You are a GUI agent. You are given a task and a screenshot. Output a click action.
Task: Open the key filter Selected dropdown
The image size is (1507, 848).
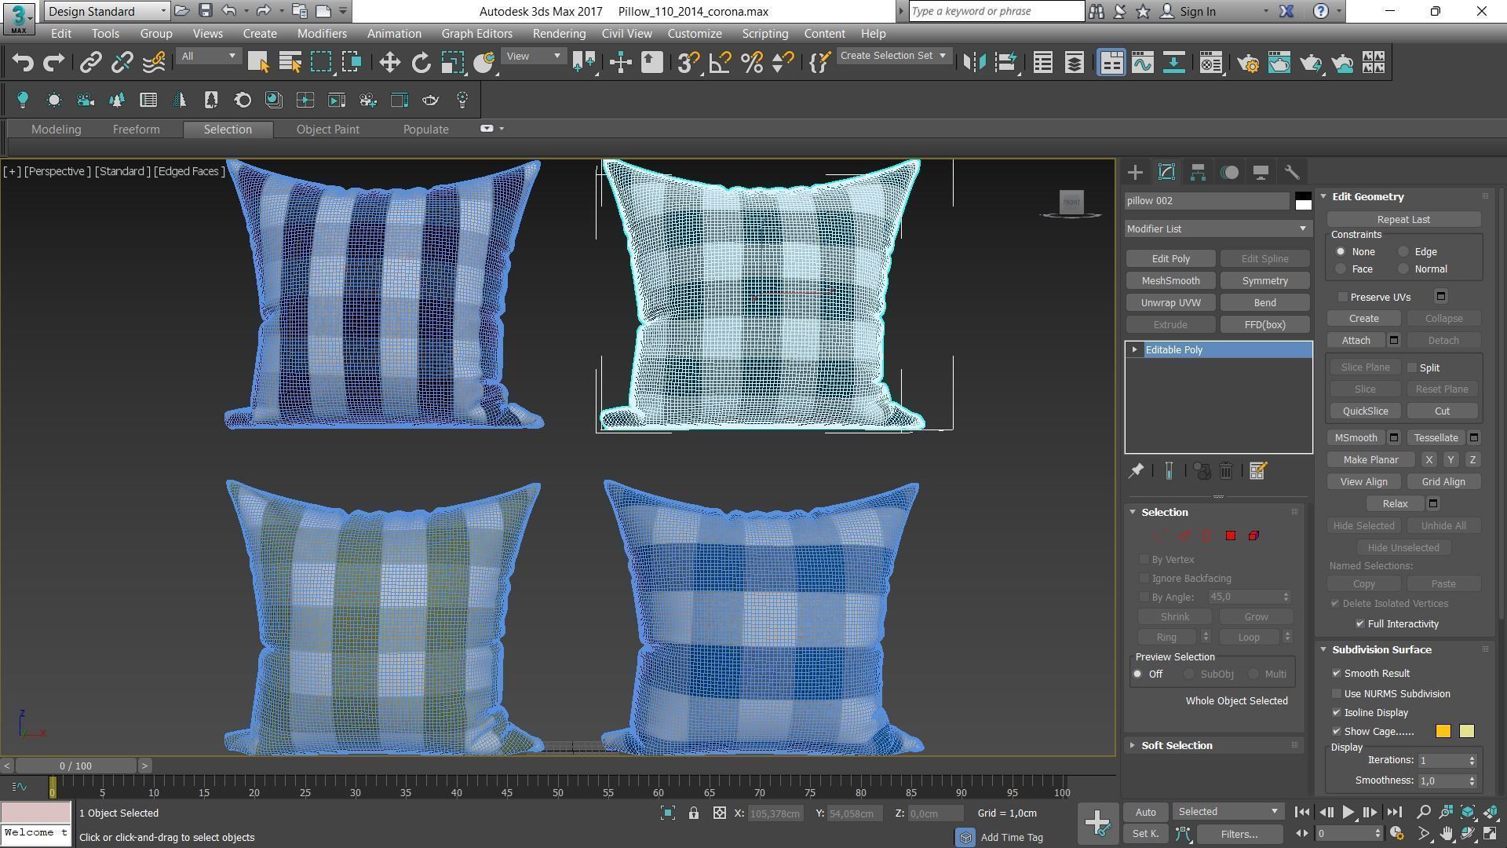coord(1228,811)
